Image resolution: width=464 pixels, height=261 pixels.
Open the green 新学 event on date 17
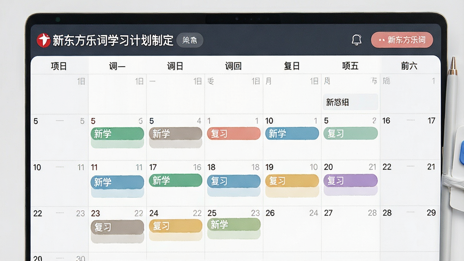(175, 180)
